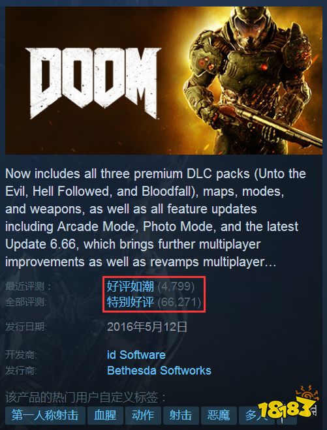Click the 全部评测 label

click(26, 302)
